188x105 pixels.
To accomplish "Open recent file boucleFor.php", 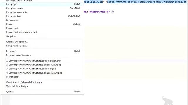I will click(x=42, y=69).
